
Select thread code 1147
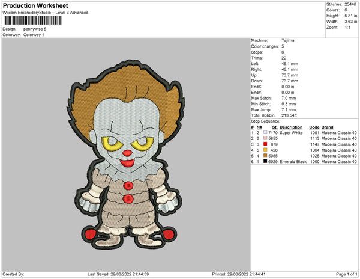[315, 144]
